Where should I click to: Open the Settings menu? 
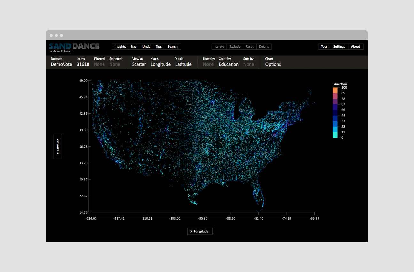coord(339,47)
